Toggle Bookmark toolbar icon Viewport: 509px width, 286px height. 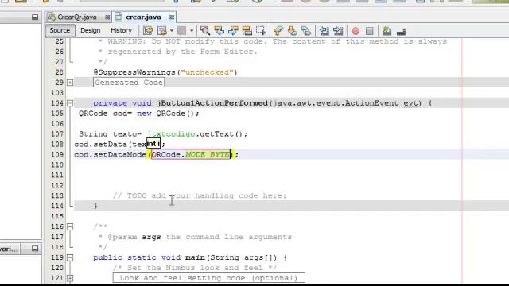coord(306,31)
